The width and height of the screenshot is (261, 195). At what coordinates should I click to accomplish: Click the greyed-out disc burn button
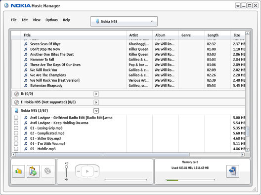click(48, 171)
